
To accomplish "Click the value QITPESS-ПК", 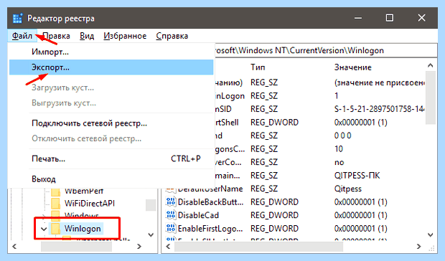I will pos(357,176).
